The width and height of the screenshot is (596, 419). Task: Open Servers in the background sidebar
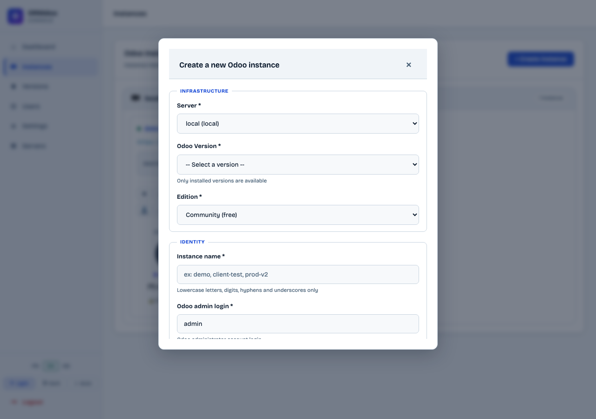(x=51, y=146)
